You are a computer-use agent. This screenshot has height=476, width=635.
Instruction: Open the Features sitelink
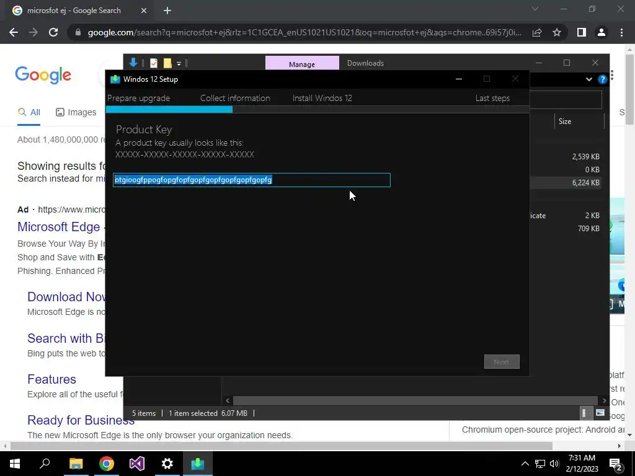[x=52, y=379]
